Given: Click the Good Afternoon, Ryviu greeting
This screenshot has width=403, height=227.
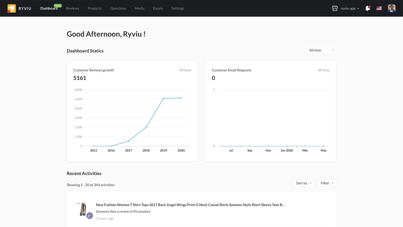Looking at the screenshot, I should [106, 34].
